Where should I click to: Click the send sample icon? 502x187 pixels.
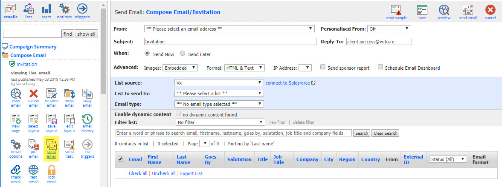396,10
